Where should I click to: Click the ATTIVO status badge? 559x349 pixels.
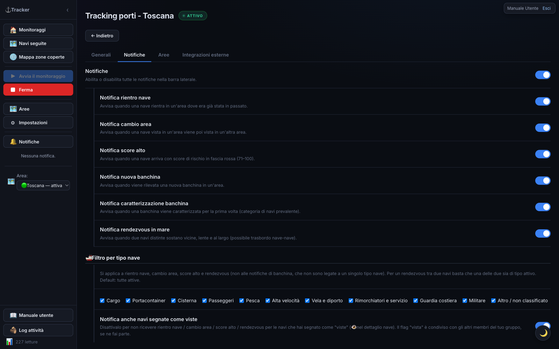point(193,16)
